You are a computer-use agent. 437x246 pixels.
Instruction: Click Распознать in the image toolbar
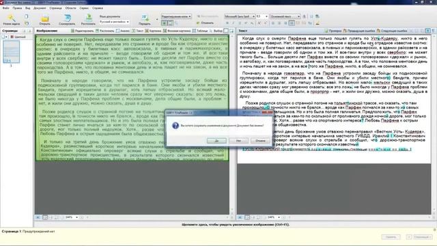(105, 31)
